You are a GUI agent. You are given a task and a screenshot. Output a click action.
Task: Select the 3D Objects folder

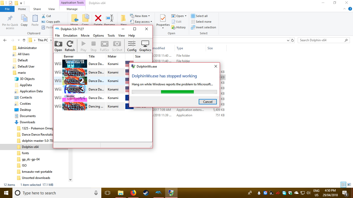[x=27, y=79]
